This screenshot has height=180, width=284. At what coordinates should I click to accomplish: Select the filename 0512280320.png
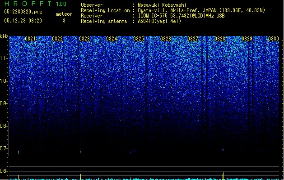point(23,12)
